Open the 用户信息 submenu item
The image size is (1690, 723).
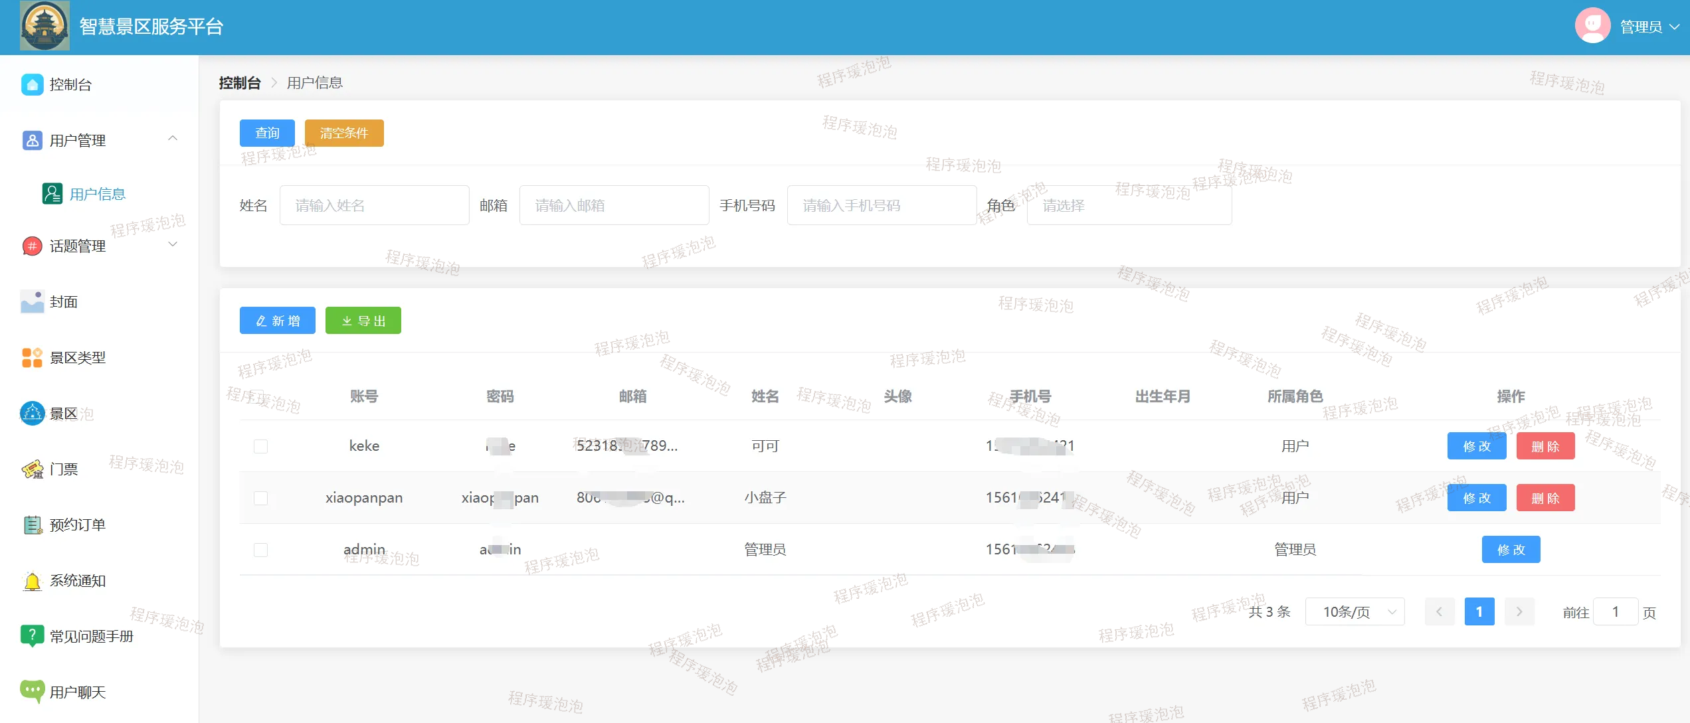[x=97, y=194]
